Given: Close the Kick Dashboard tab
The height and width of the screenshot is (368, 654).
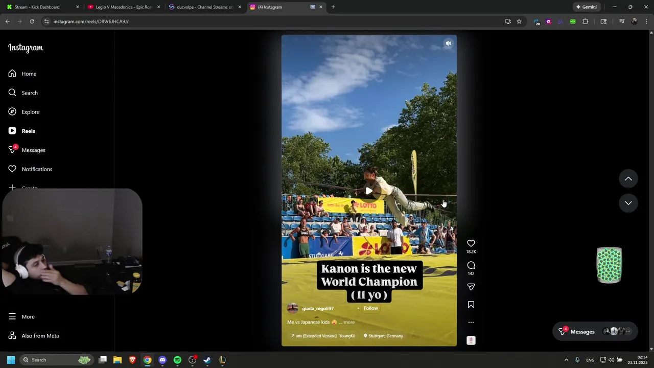Looking at the screenshot, I should point(78,7).
